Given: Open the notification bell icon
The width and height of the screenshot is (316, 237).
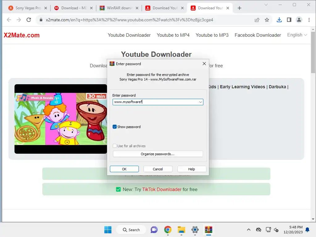Looking at the screenshot, I should coord(308,230).
